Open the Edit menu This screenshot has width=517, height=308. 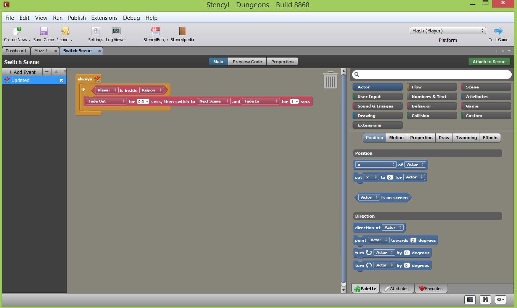(x=24, y=18)
